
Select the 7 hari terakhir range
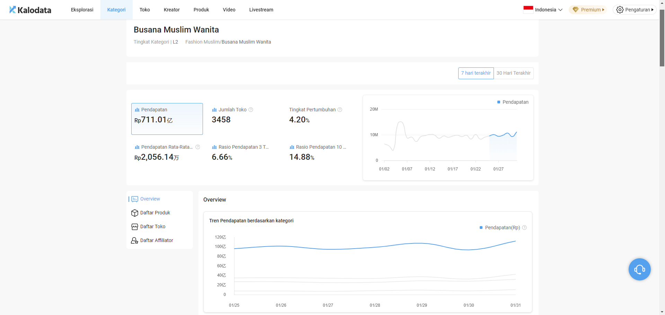tap(476, 73)
